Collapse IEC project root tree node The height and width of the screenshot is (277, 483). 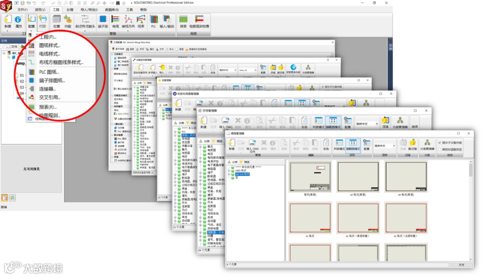pos(4,53)
